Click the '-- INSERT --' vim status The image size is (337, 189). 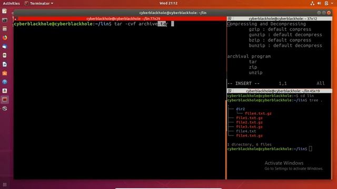(243, 83)
